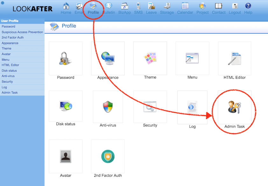The image size is (268, 186).
Task: Open Calendar from the top navigation
Action: pos(185,8)
